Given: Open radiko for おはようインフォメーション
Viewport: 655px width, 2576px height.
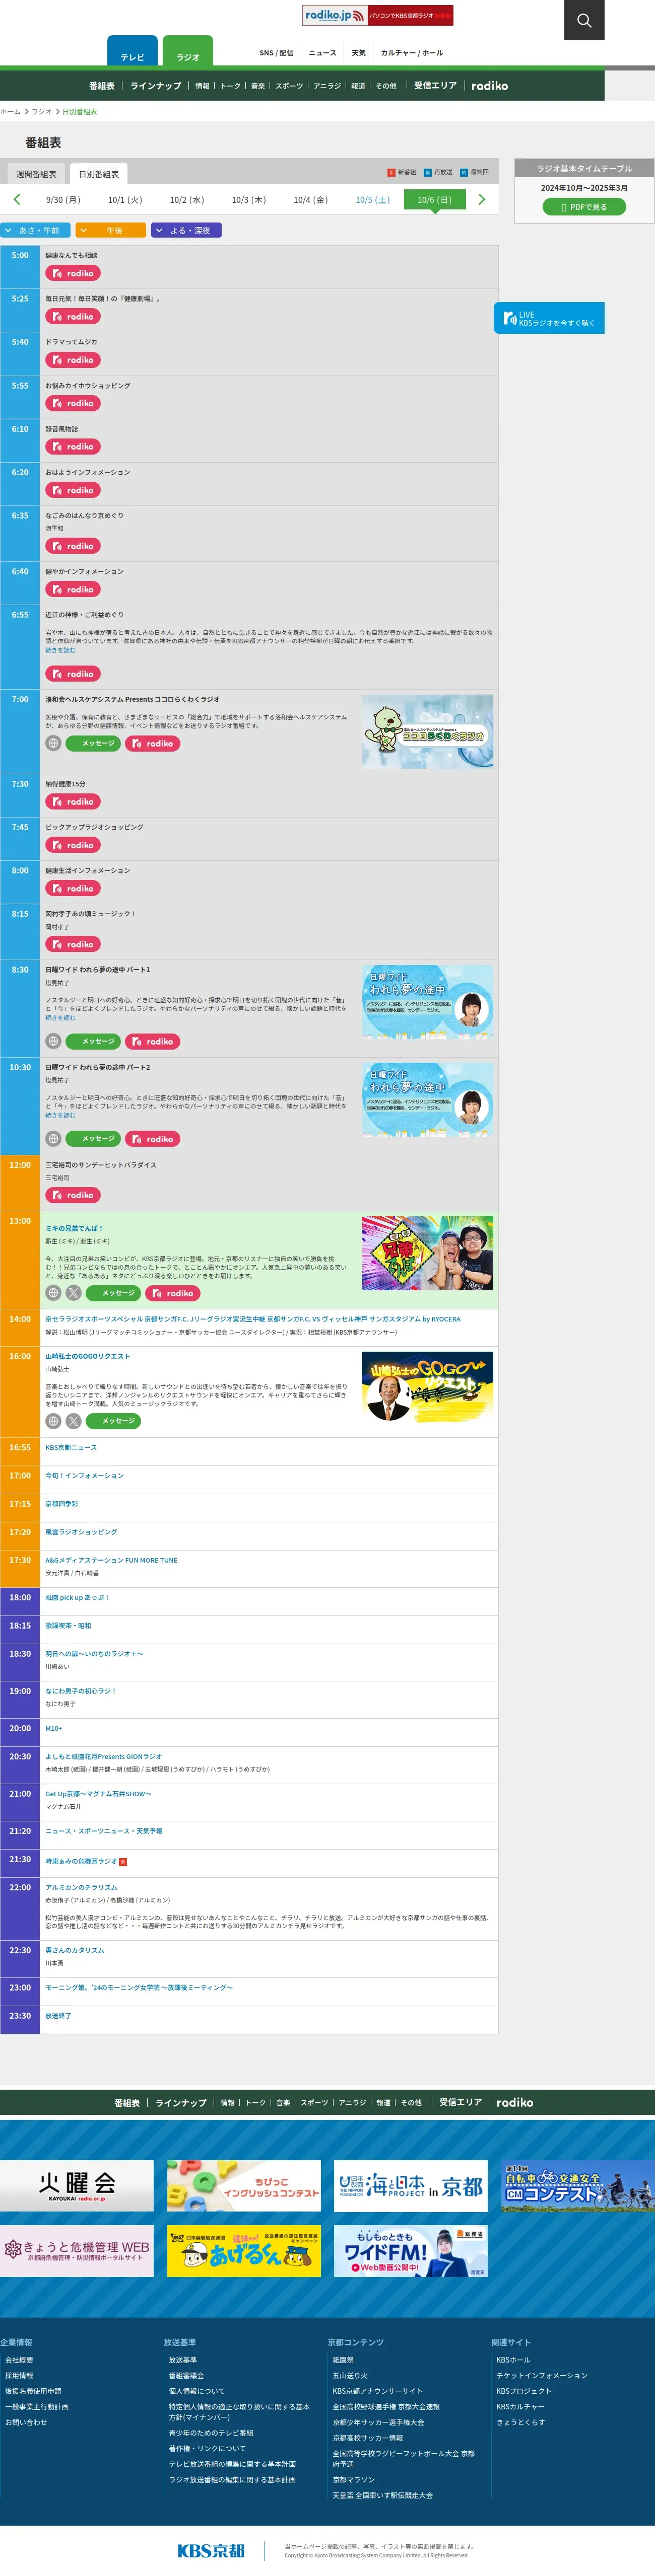Looking at the screenshot, I should point(72,490).
